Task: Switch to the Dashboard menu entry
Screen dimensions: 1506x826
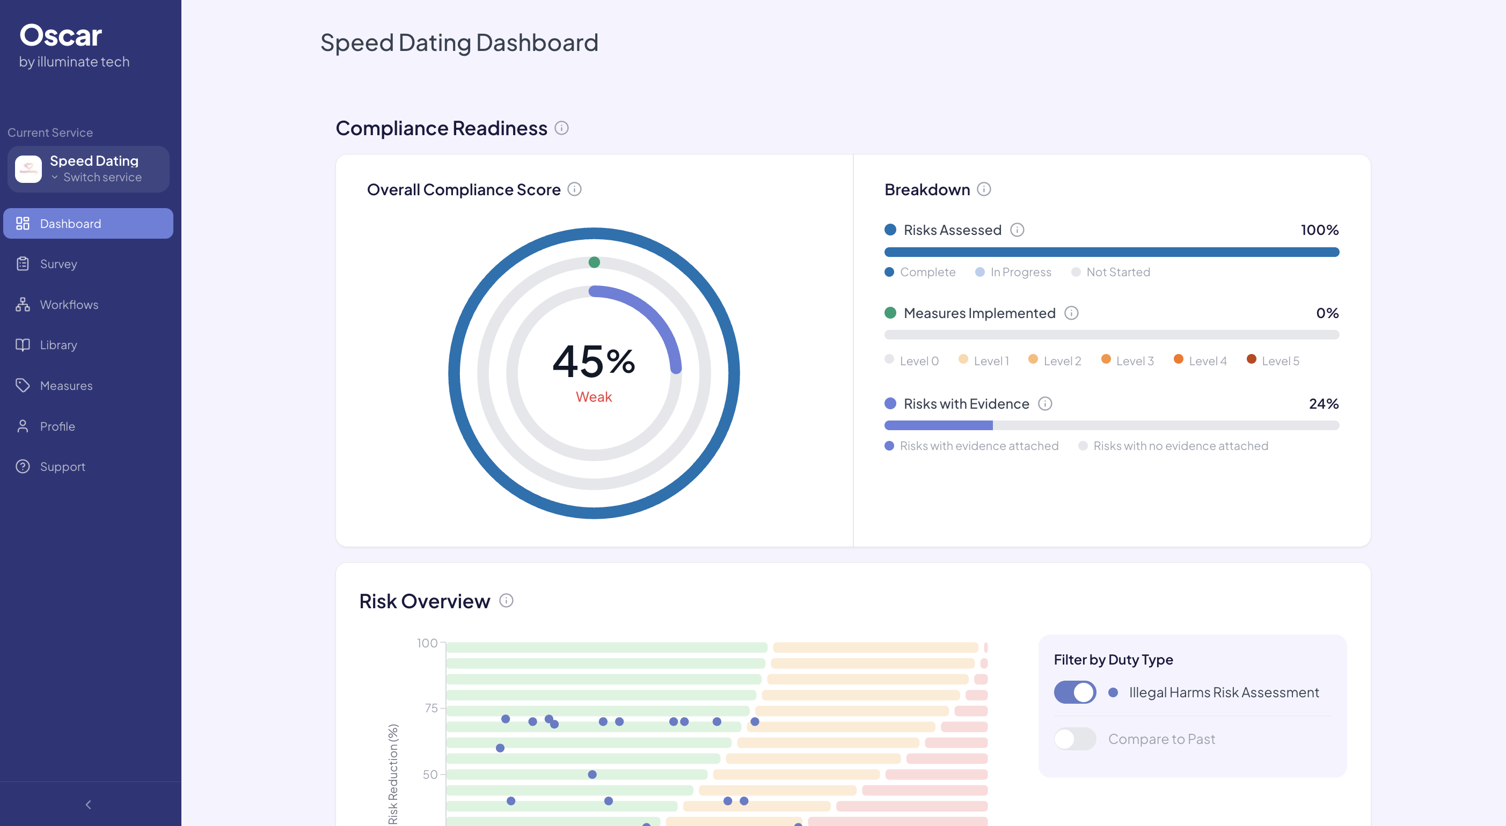Action: coord(70,223)
